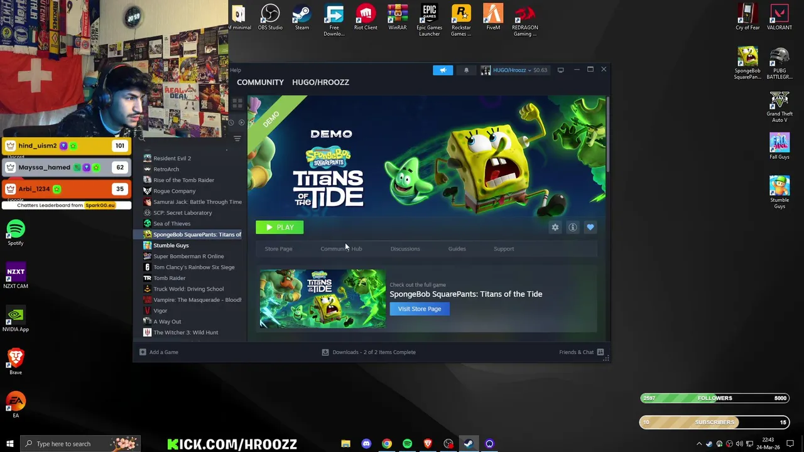Open game info icon
This screenshot has height=452, width=804.
click(572, 227)
